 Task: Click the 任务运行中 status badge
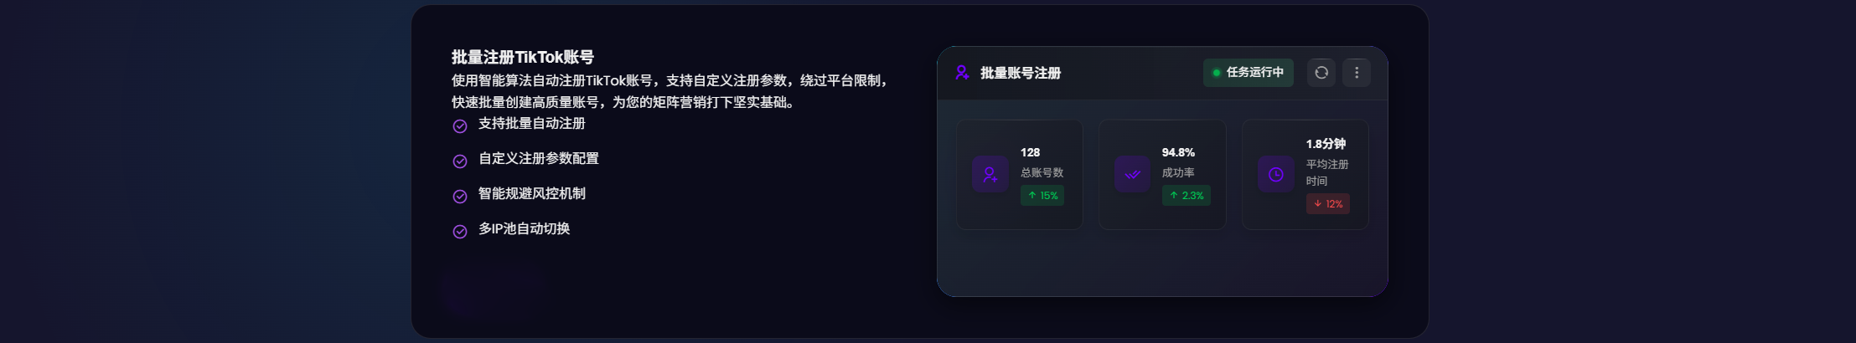click(1248, 73)
